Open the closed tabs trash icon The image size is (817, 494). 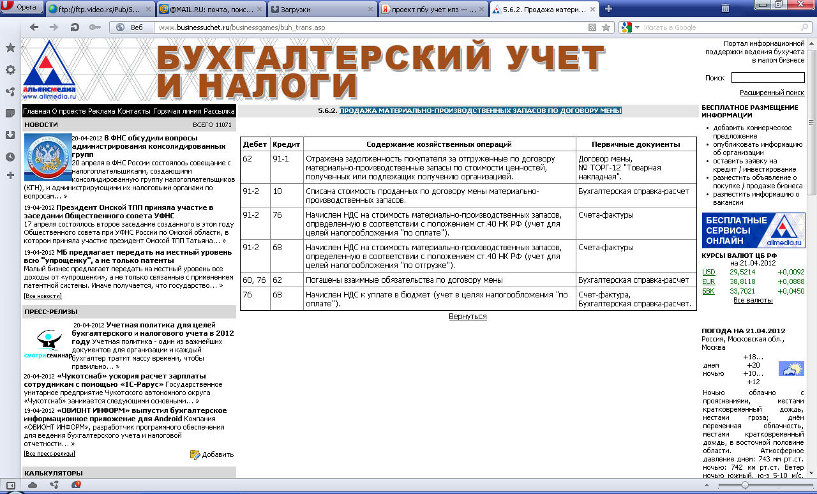coord(725,8)
